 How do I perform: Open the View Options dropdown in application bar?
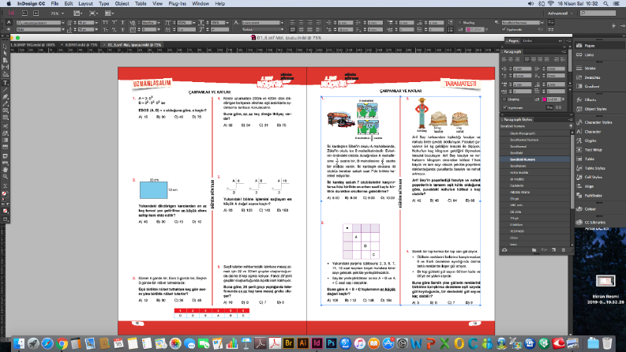pyautogui.click(x=77, y=13)
